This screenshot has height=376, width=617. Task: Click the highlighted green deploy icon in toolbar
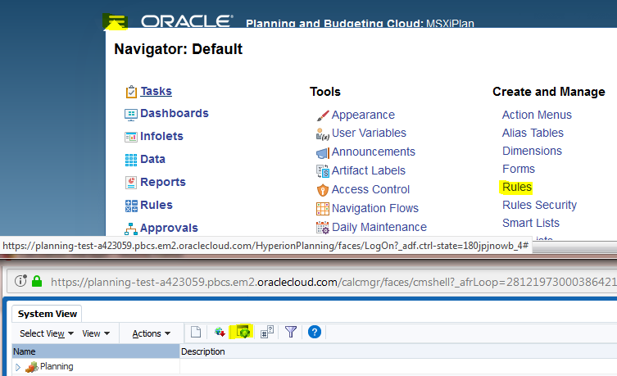(x=243, y=333)
